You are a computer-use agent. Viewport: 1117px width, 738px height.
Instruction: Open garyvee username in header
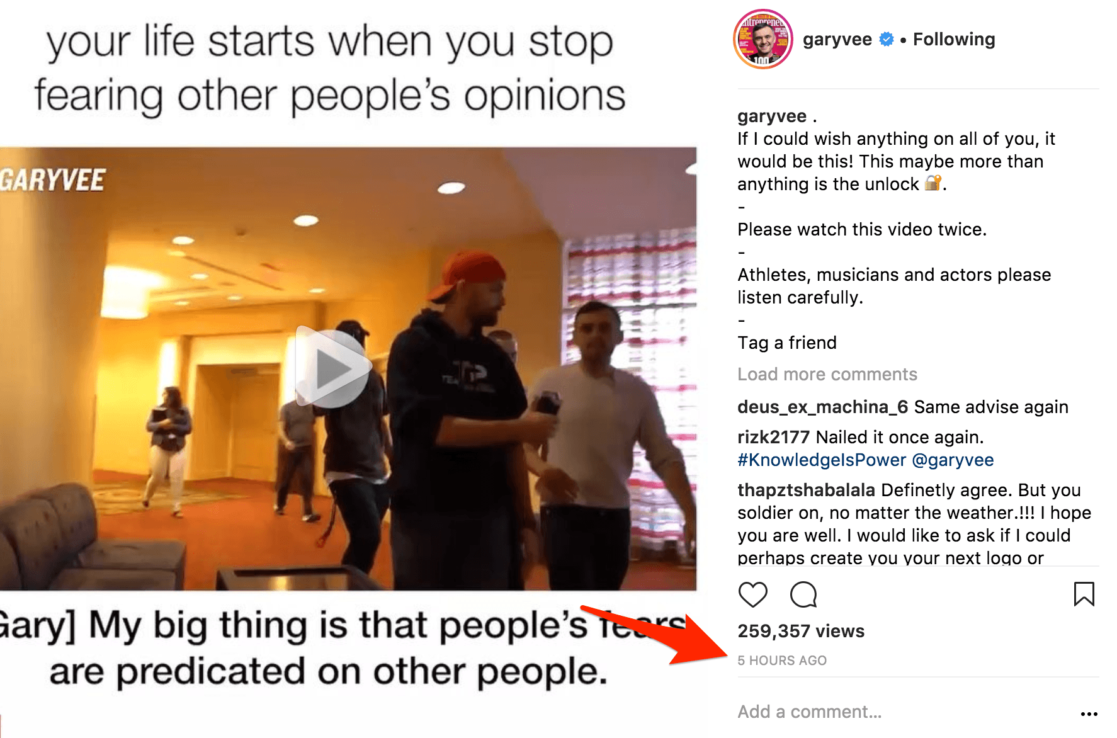(x=837, y=39)
